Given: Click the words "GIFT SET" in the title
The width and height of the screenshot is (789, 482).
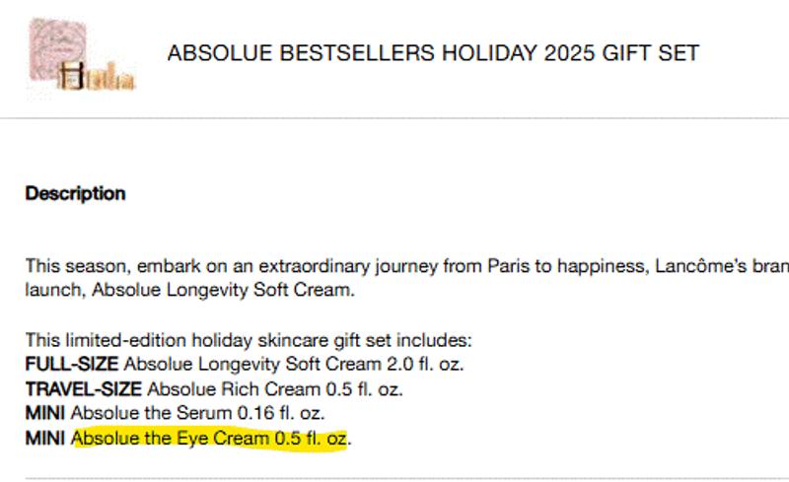Looking at the screenshot, I should point(651,54).
